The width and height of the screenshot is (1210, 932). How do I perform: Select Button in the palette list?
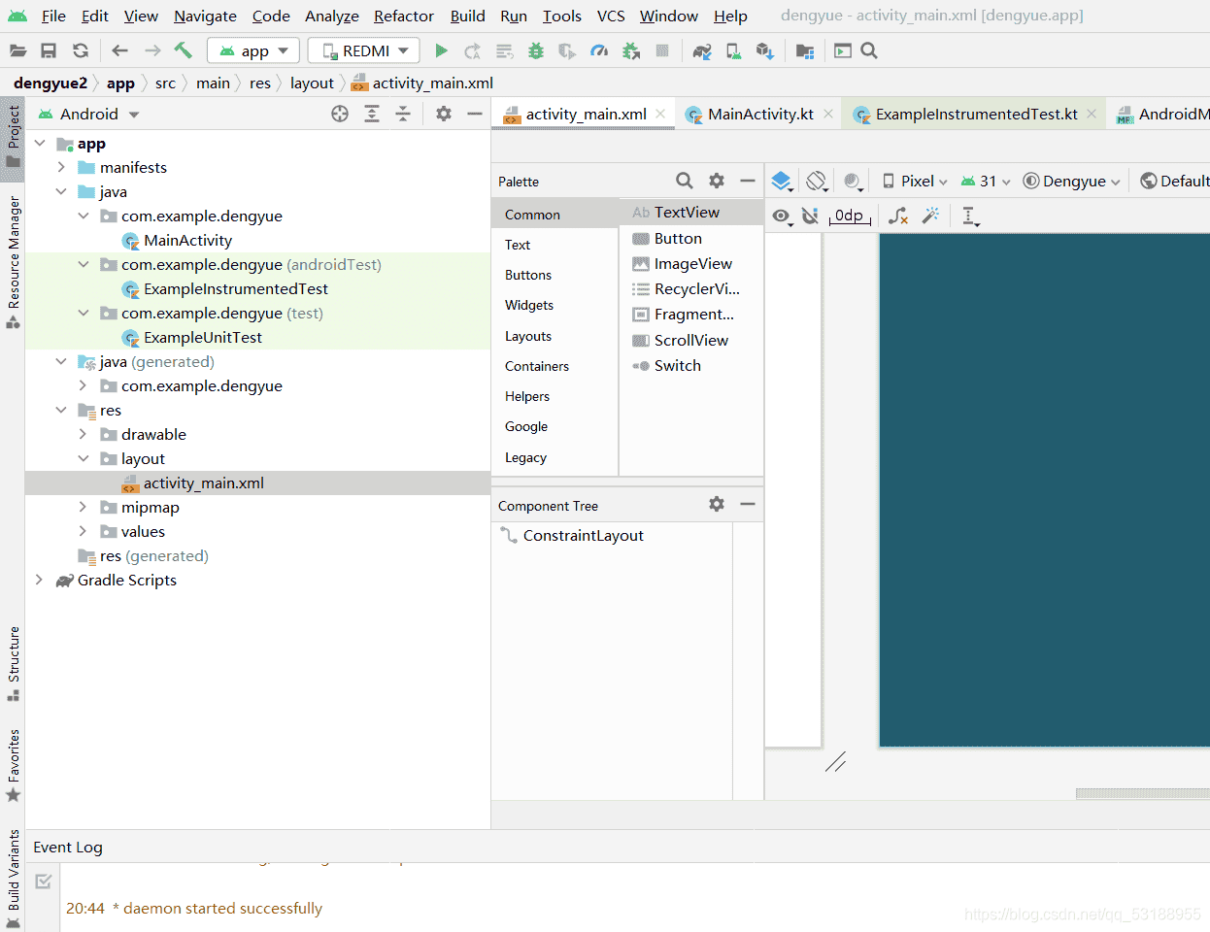coord(678,238)
